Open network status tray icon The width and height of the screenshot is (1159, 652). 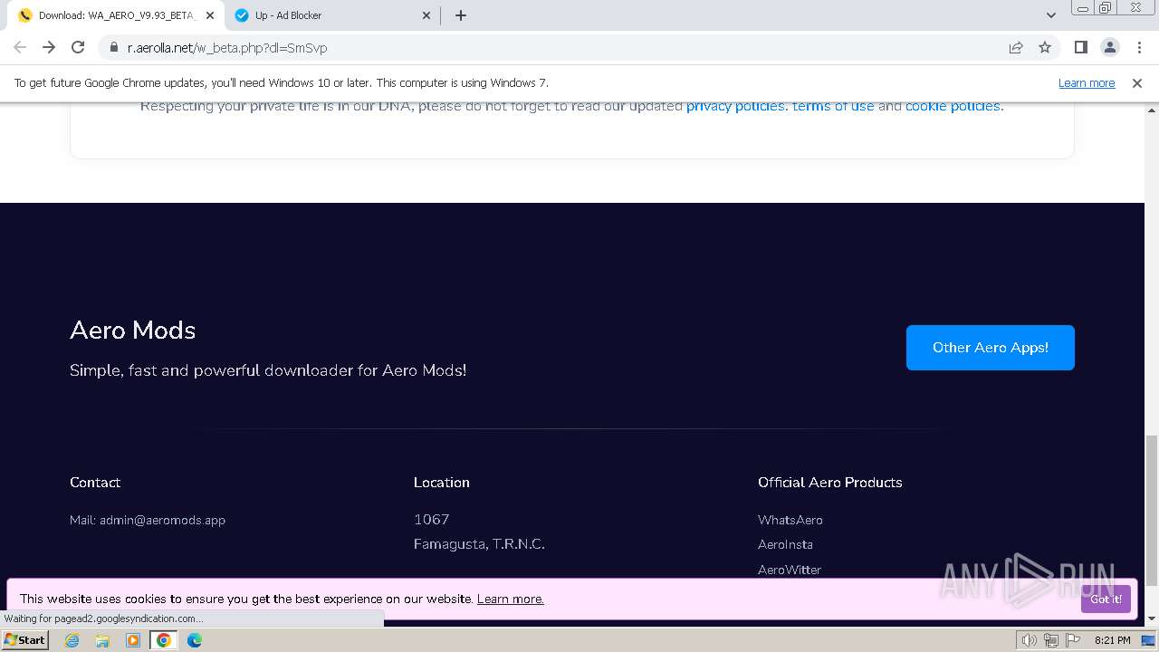point(1051,640)
